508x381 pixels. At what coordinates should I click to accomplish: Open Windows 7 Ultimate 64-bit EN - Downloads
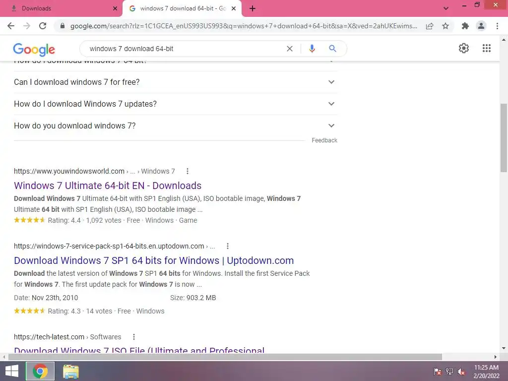(x=108, y=186)
